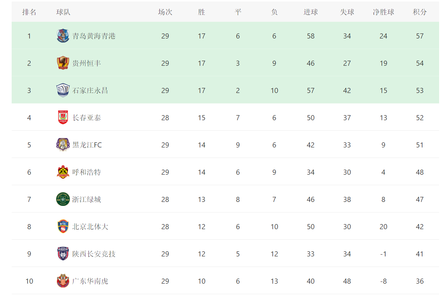
Task: Click the 贵州恒丰 team badge
Action: (x=63, y=63)
